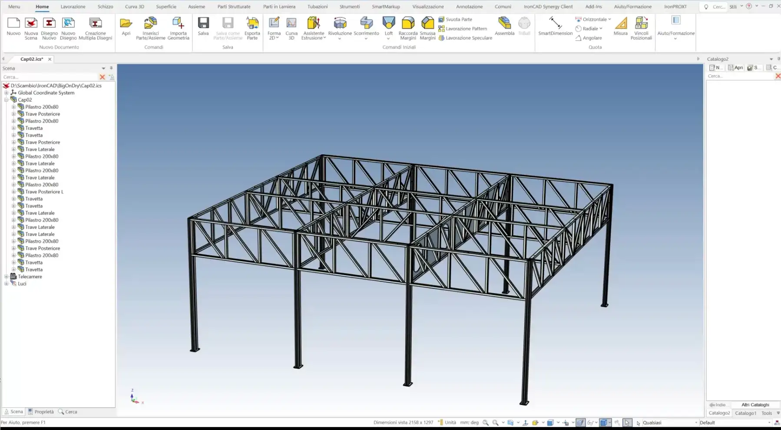This screenshot has height=430, width=781.
Task: Open the Parti Strutturate ribbon tab
Action: (x=234, y=7)
